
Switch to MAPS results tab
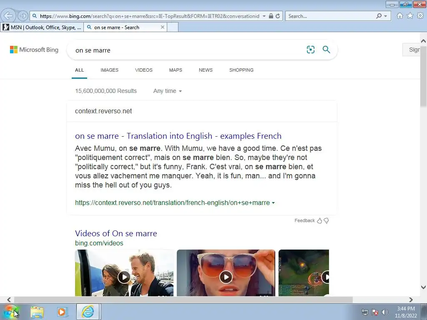tap(176, 70)
